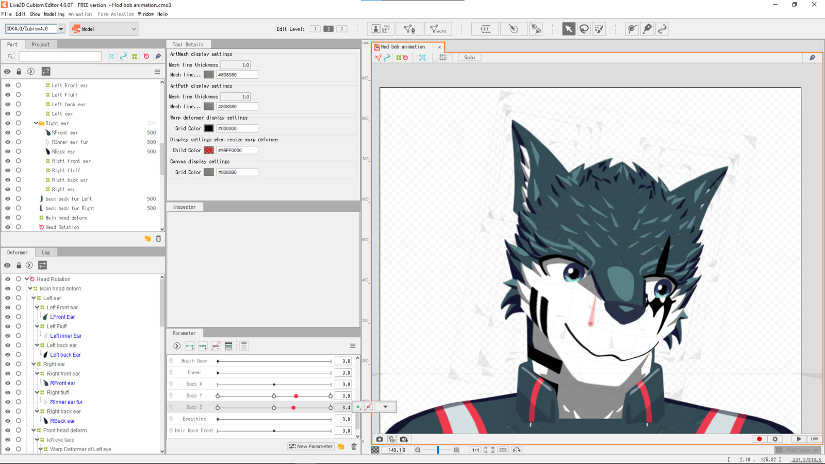Toggle visibility of RFront ear part

(8, 132)
